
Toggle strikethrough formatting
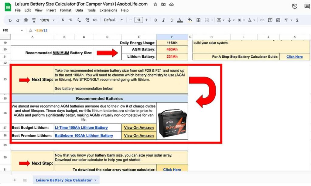click(x=172, y=20)
